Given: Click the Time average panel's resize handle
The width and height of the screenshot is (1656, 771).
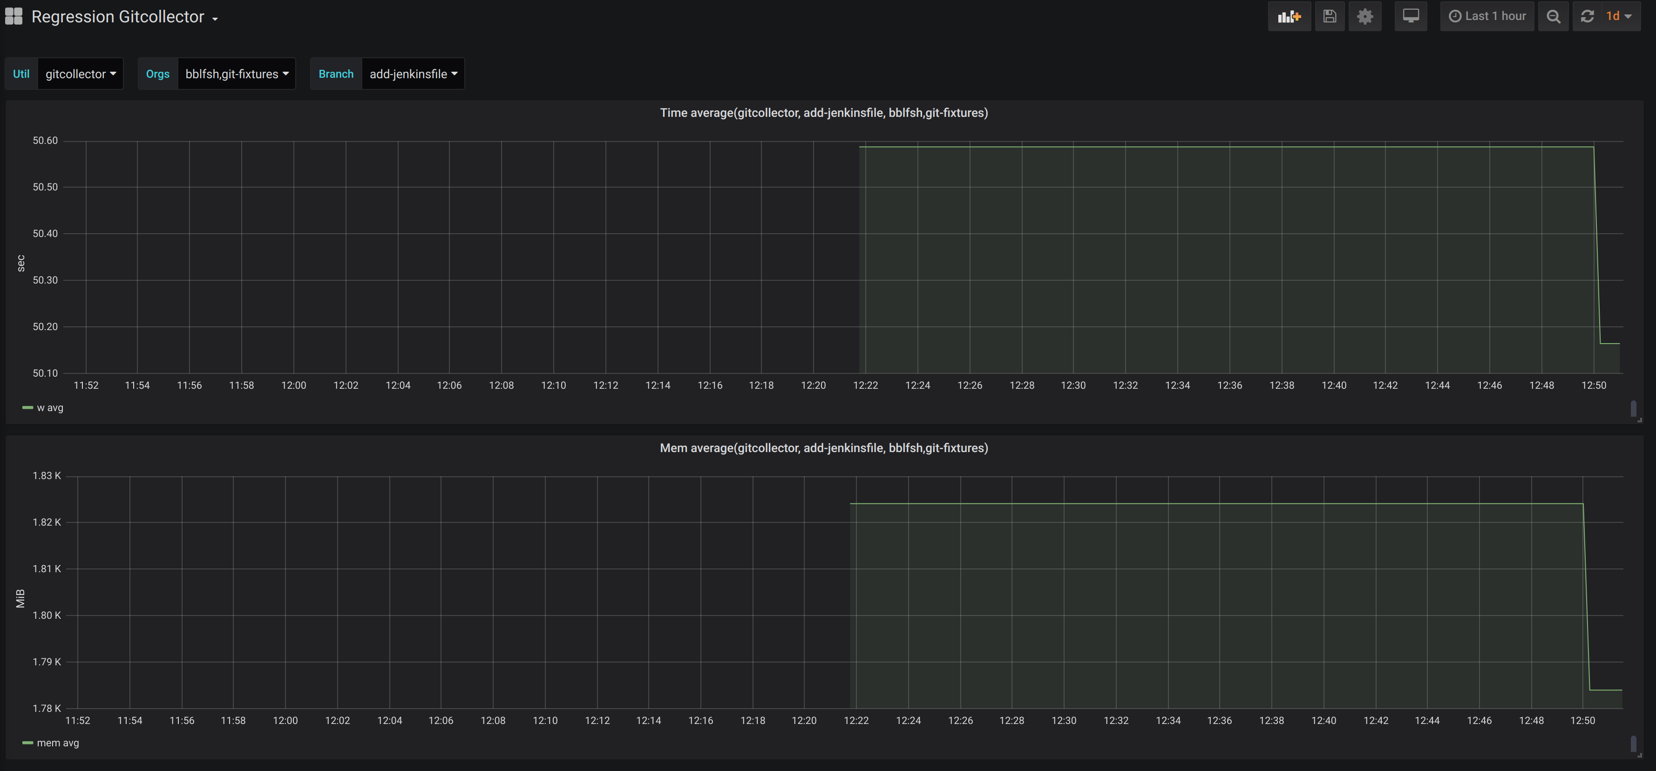Looking at the screenshot, I should pos(1639,419).
